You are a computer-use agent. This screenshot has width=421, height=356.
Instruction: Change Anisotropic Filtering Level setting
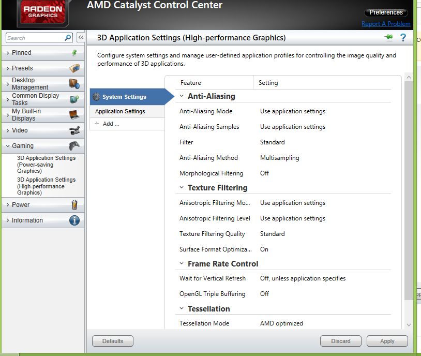(293, 218)
